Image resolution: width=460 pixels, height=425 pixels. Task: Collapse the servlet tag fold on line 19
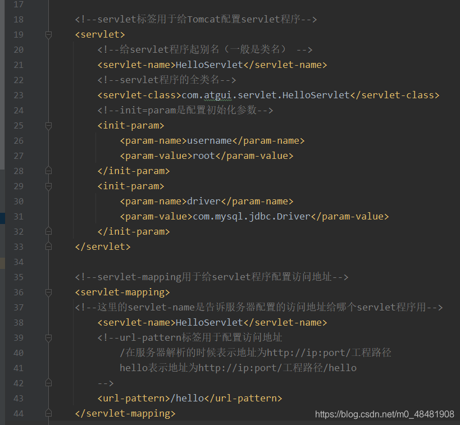(x=49, y=35)
